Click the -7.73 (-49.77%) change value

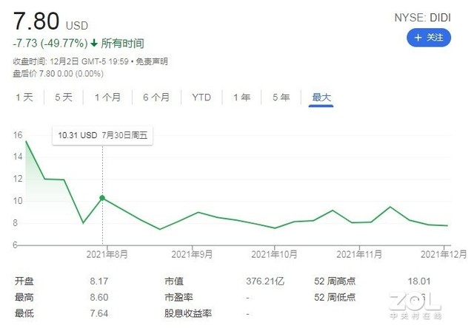point(50,44)
